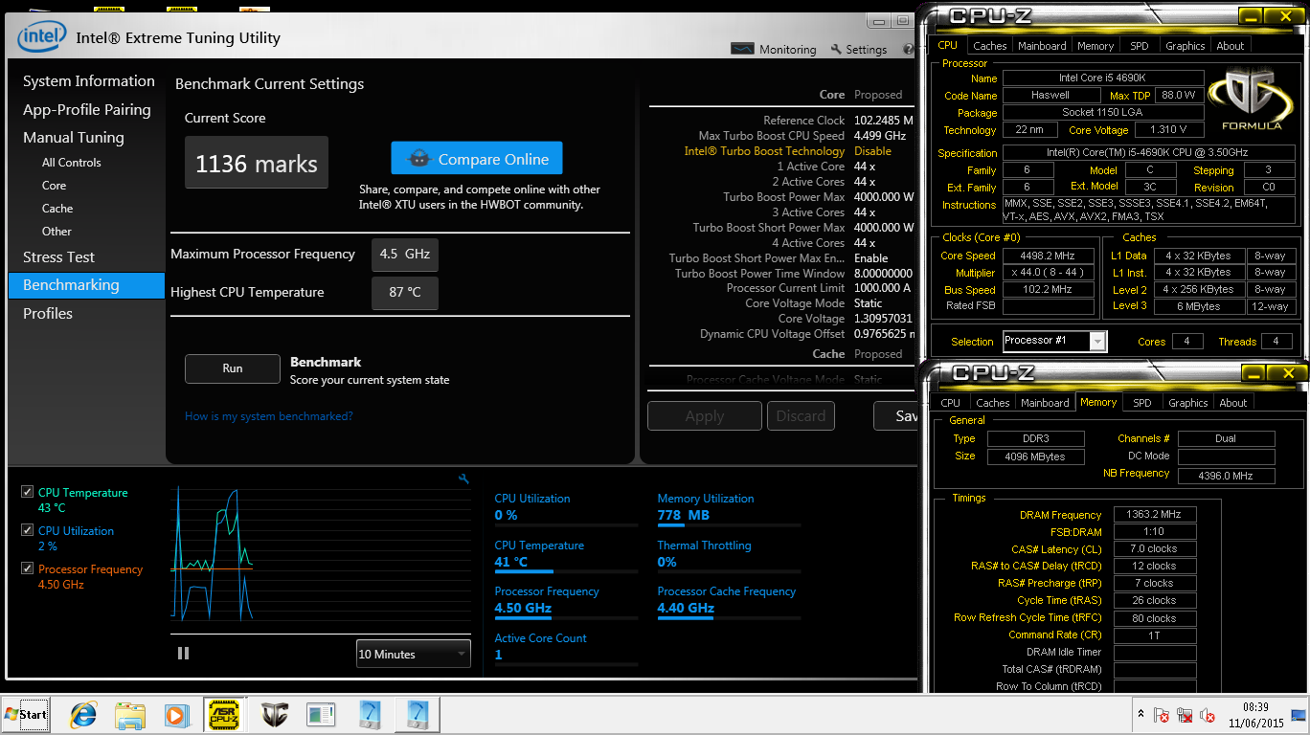The image size is (1310, 735).
Task: Click the small wrench above the monitoring graph
Action: coord(463,479)
